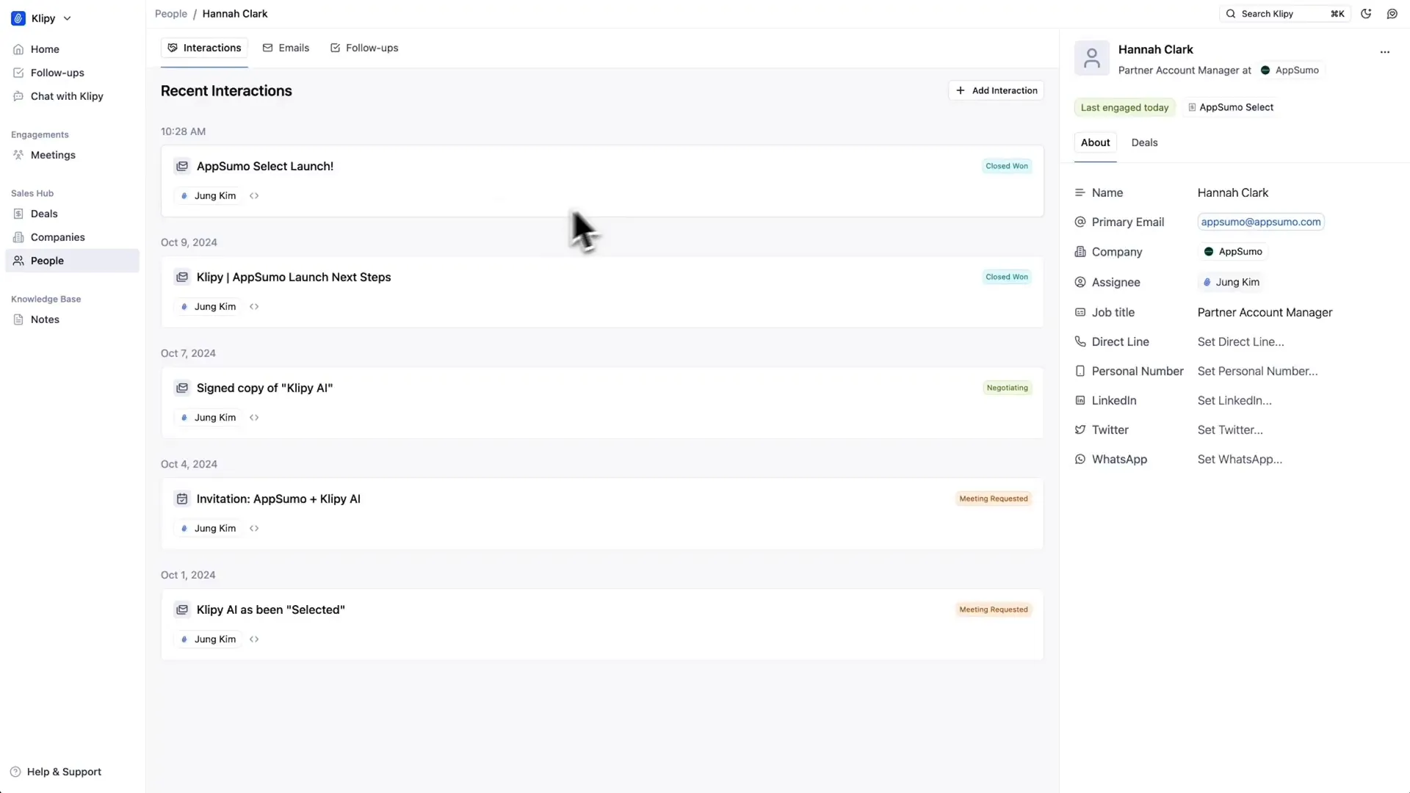Select the Deals tab in profile
1410x793 pixels.
(1144, 142)
